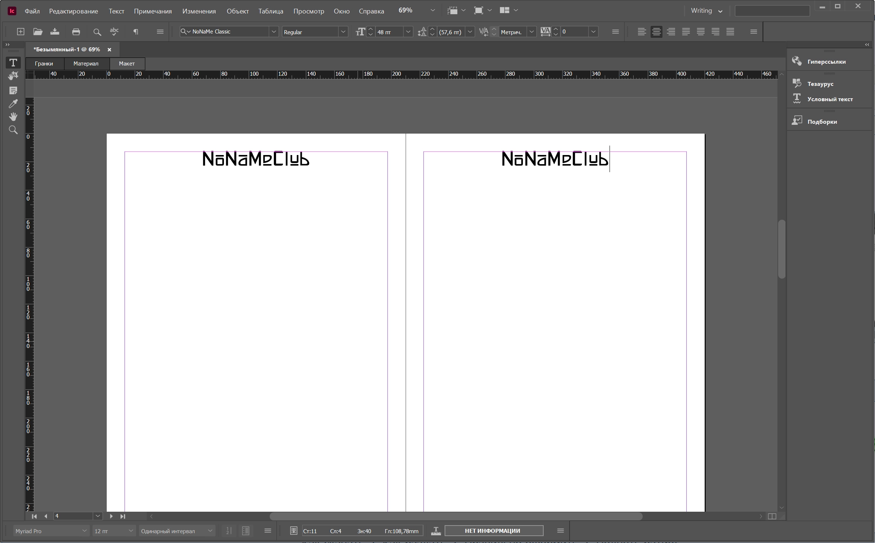Enable align right paragraph alignment
Image resolution: width=875 pixels, height=543 pixels.
pyautogui.click(x=671, y=32)
